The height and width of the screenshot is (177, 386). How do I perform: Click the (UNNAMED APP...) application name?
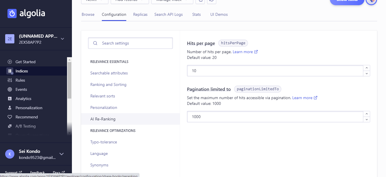[38, 36]
